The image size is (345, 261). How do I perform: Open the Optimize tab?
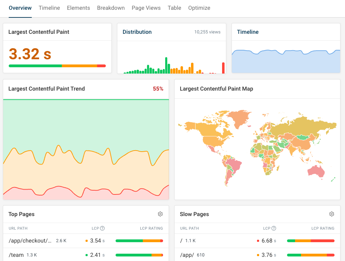[x=199, y=8]
